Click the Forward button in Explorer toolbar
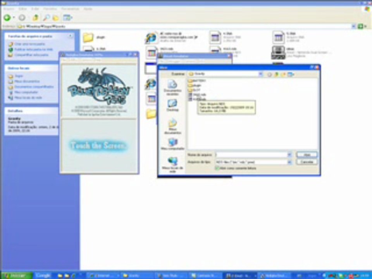Screen dimensions: 372x279 22,17
